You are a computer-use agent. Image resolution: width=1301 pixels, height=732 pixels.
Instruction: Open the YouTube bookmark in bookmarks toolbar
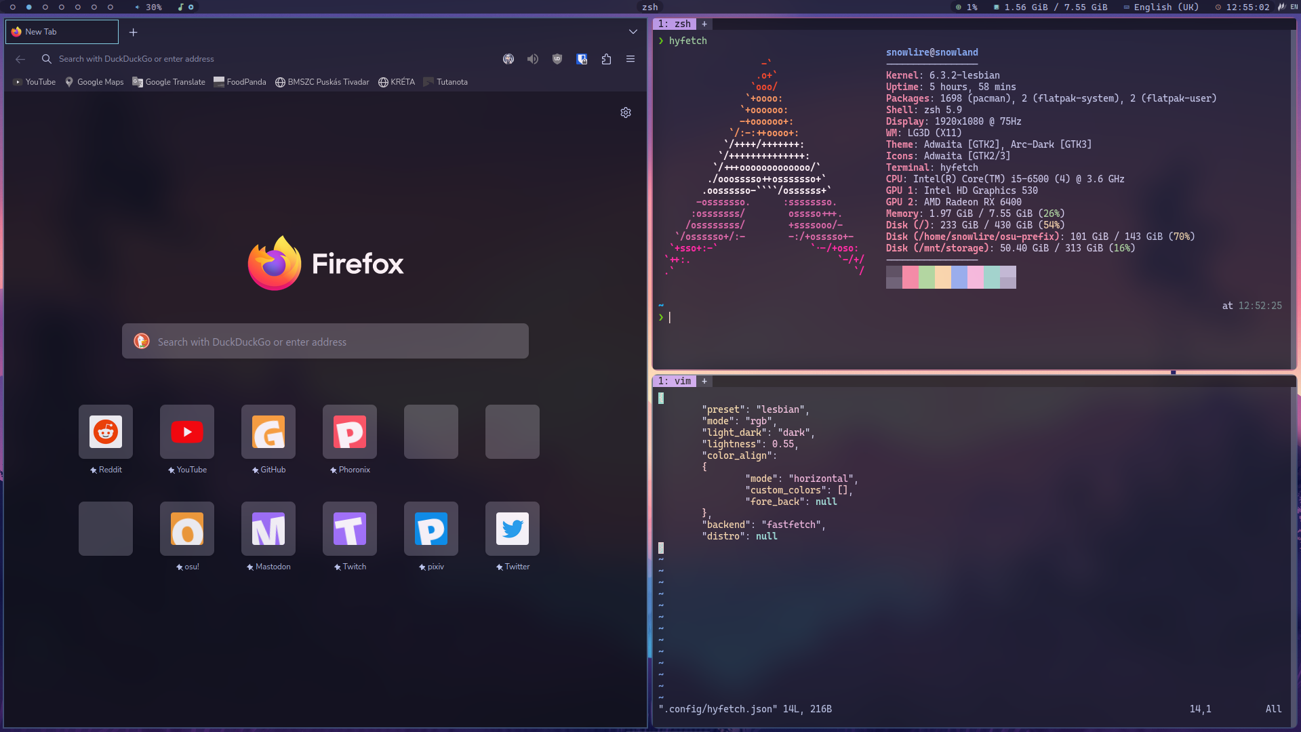(x=35, y=82)
